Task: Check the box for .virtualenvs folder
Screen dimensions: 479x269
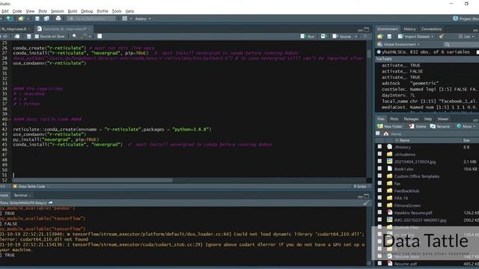Action: (379, 154)
